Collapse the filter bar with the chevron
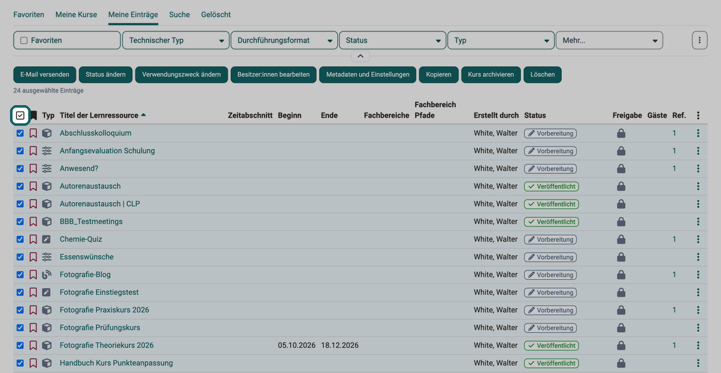This screenshot has width=721, height=373. click(360, 56)
